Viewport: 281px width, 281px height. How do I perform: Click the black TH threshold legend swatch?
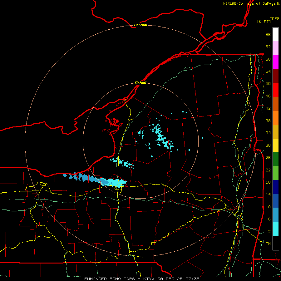(276, 243)
